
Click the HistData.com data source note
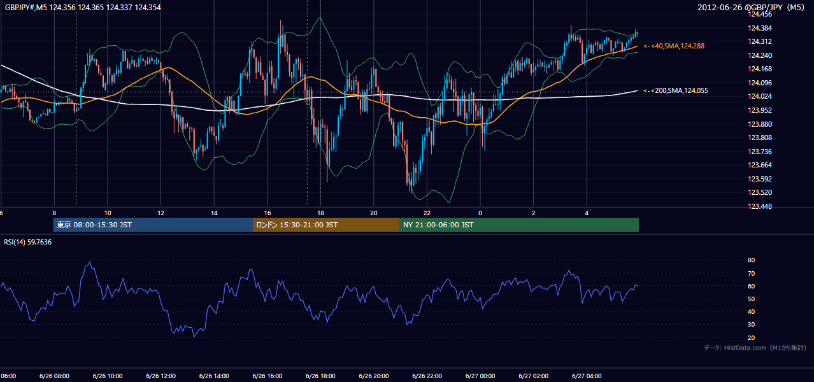(x=755, y=348)
